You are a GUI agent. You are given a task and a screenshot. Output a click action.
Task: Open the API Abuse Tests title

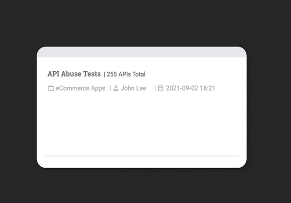tap(74, 74)
